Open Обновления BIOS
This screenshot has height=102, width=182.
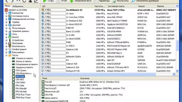tap(81, 1)
